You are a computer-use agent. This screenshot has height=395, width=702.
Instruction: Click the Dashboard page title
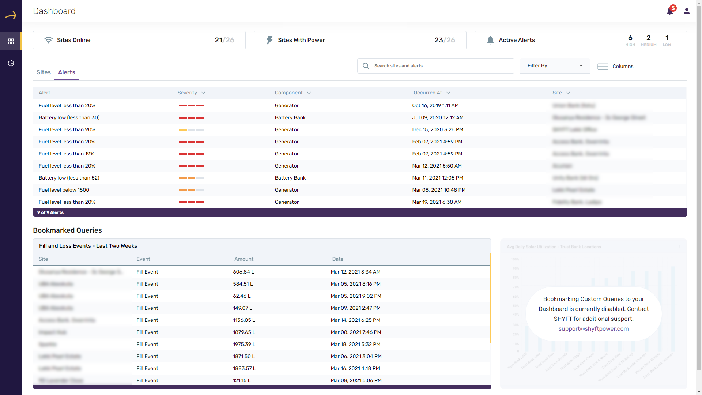(54, 11)
